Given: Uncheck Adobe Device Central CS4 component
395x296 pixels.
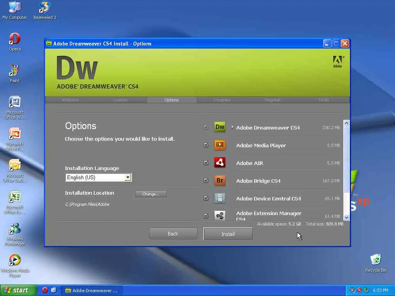Looking at the screenshot, I should click(x=206, y=198).
